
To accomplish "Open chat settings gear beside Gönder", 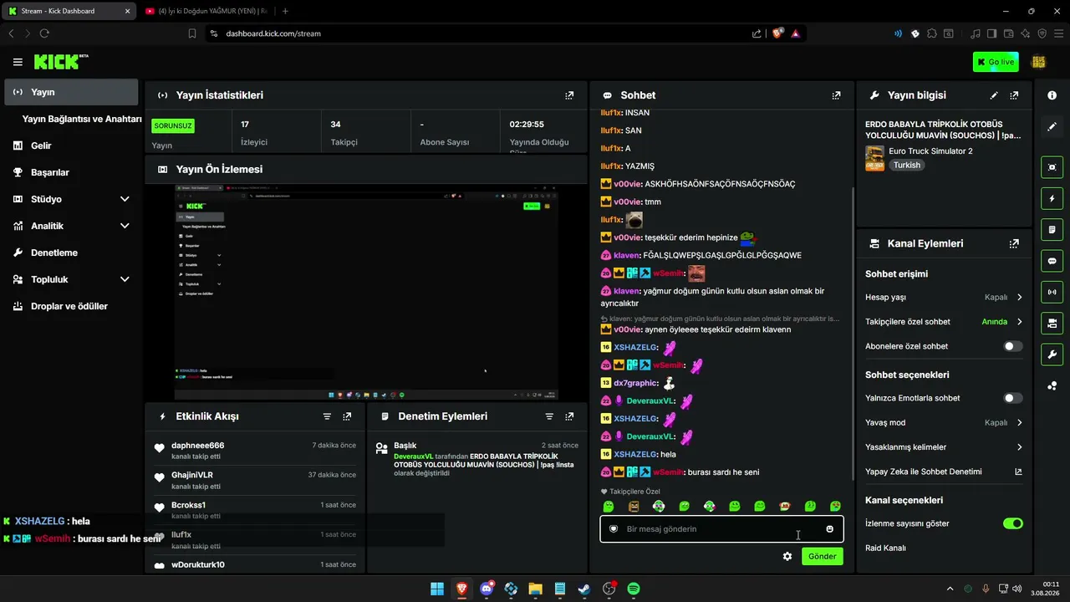I will pyautogui.click(x=787, y=556).
